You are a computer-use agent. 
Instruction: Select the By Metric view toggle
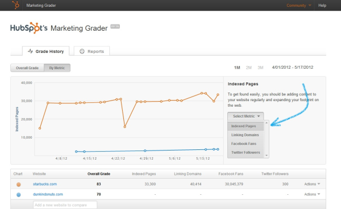(x=57, y=68)
